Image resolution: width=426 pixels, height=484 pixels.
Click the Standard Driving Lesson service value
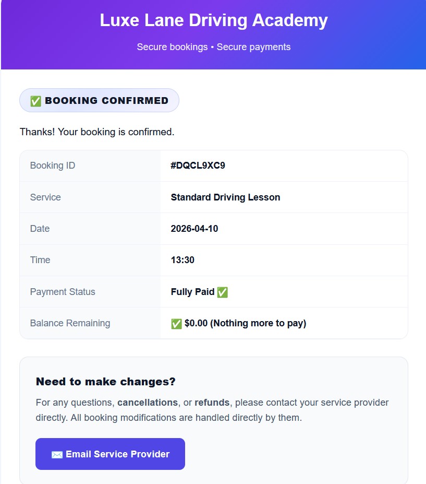coord(225,197)
